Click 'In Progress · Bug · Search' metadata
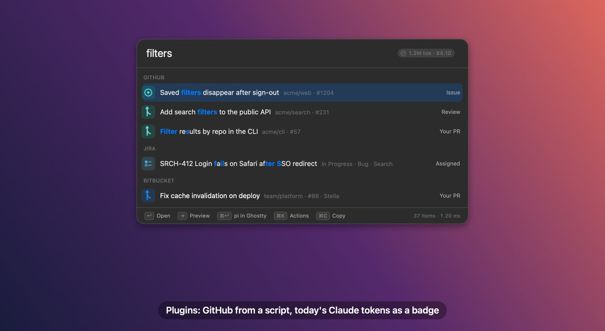The width and height of the screenshot is (605, 331). (x=357, y=164)
